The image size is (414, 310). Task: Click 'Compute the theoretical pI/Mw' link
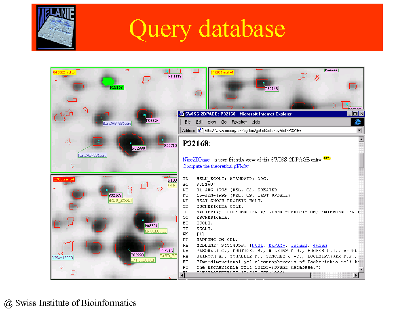coord(215,166)
